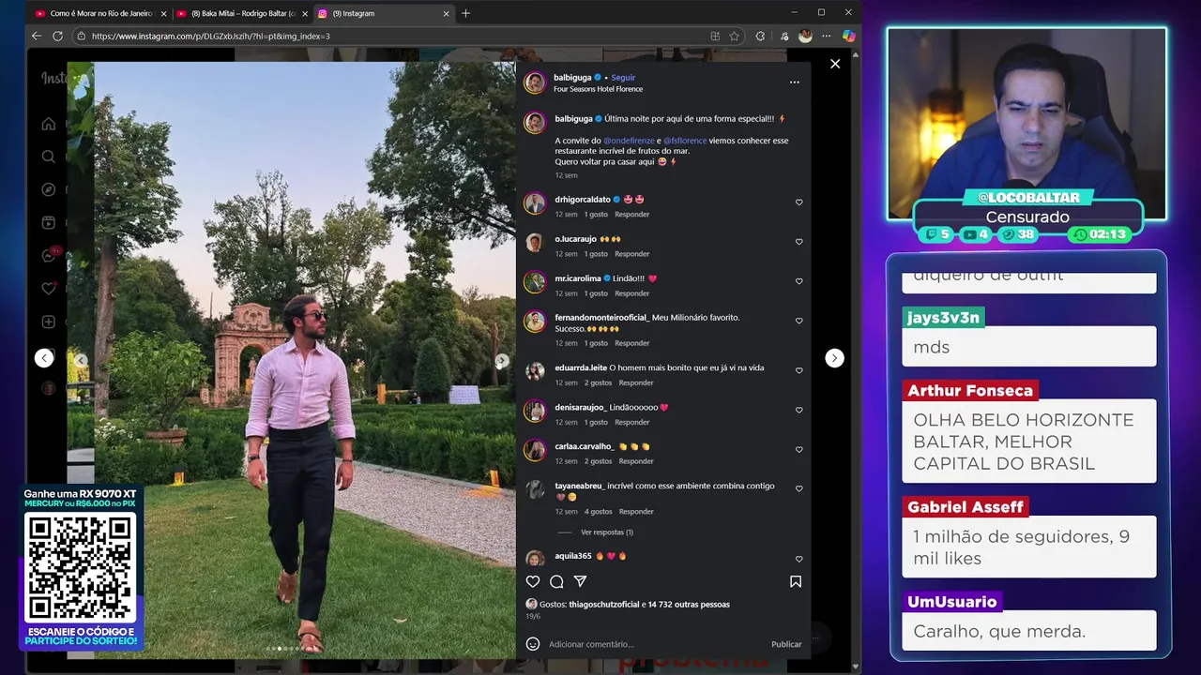Go to the next post arrow
The height and width of the screenshot is (675, 1201).
(834, 358)
